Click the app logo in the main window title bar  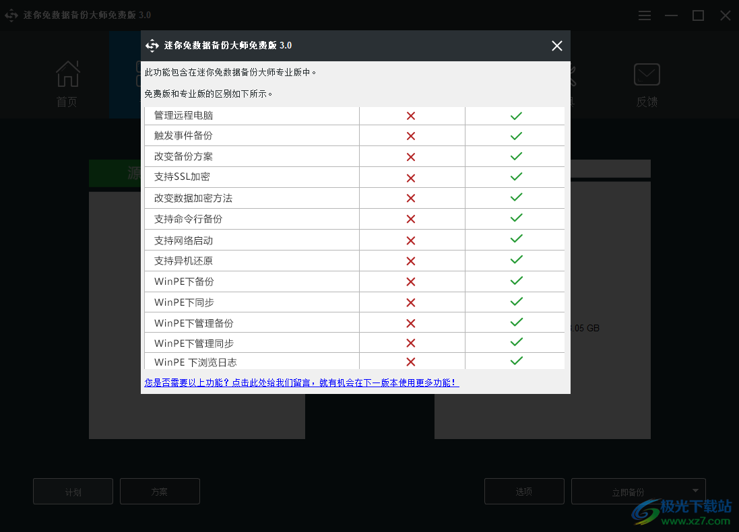[x=11, y=15]
